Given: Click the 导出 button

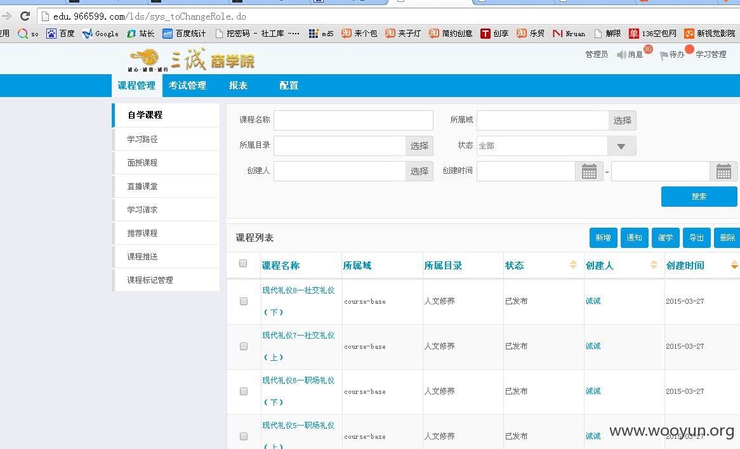Looking at the screenshot, I should 697,237.
